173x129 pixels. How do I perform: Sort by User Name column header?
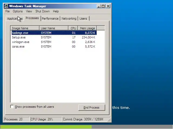54,28
